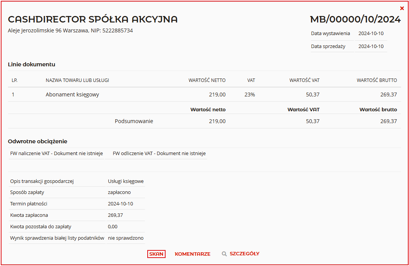Click the Odwrotne obciążenie heading
The image size is (409, 266).
37,141
